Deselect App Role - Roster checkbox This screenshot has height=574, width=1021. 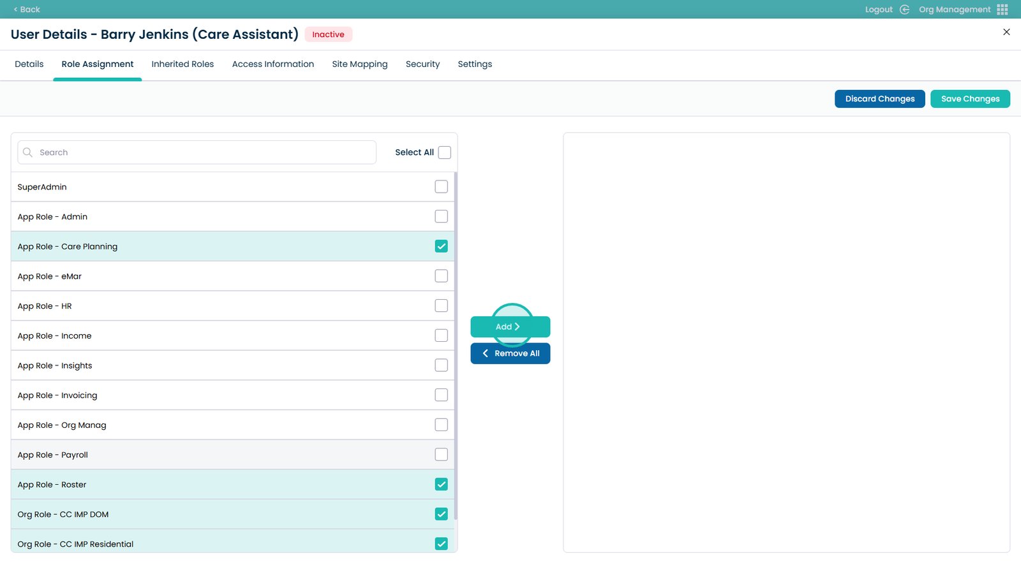pos(441,485)
